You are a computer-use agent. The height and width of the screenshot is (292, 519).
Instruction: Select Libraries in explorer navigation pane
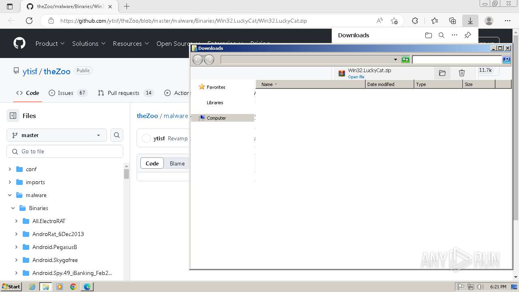[215, 103]
